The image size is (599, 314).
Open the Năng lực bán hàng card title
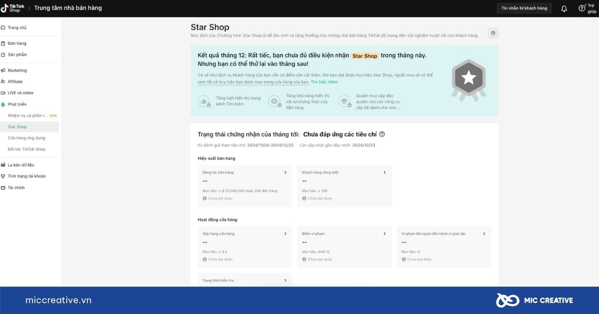click(x=218, y=172)
